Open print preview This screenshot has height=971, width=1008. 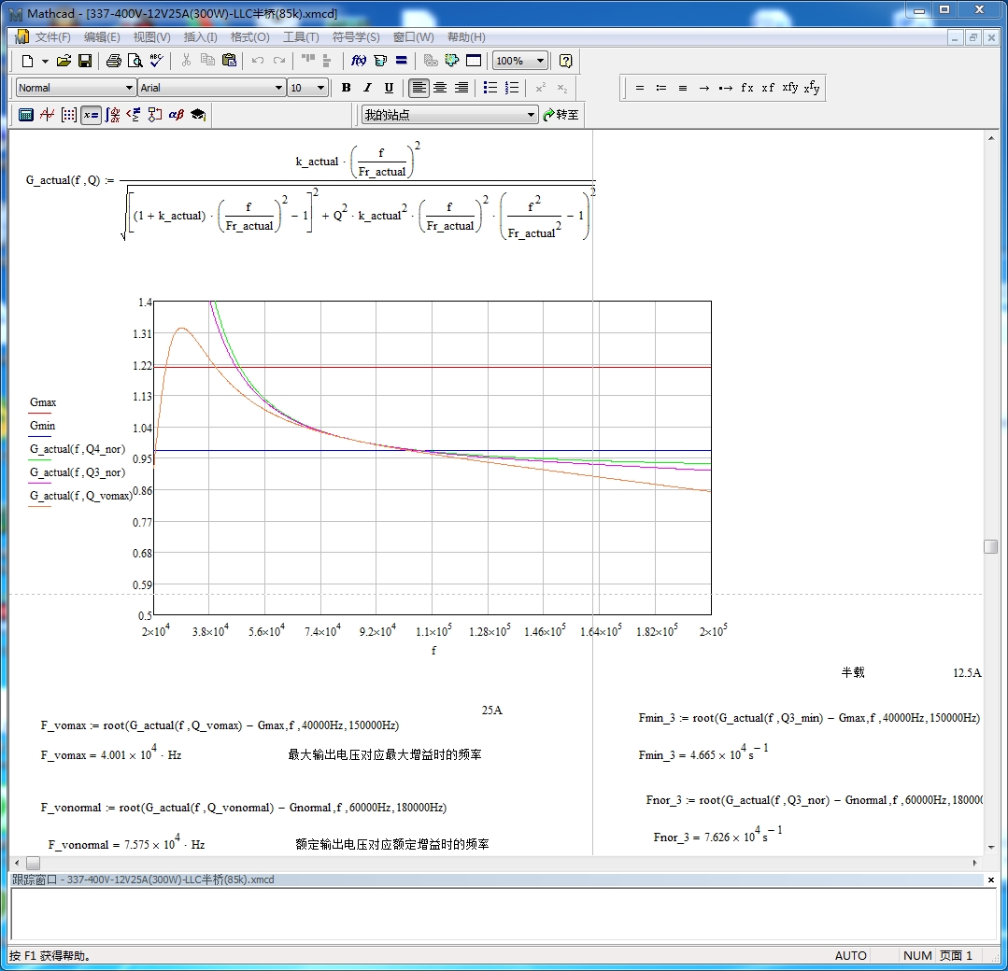pyautogui.click(x=135, y=61)
